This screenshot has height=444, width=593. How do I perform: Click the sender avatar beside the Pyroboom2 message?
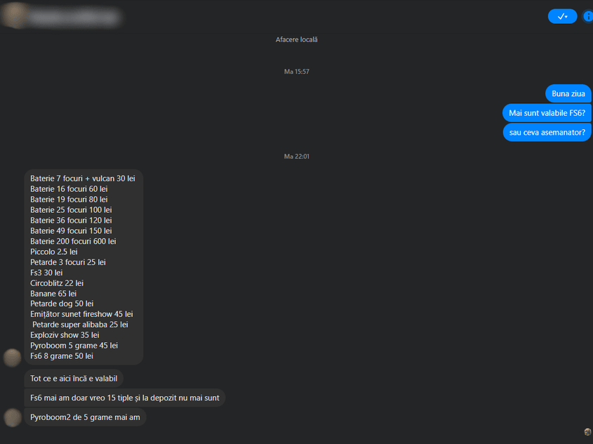pyautogui.click(x=13, y=418)
